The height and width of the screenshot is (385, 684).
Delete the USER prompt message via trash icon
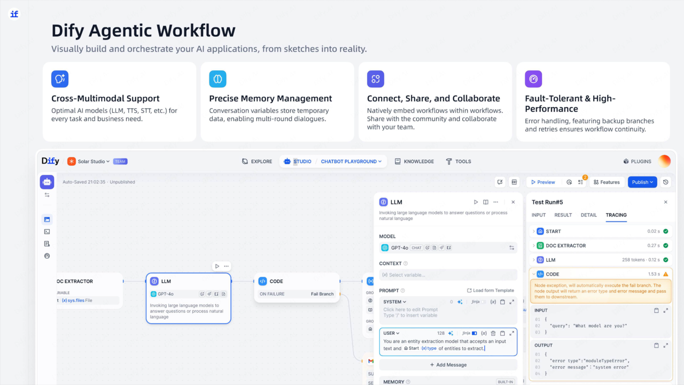[x=493, y=333]
